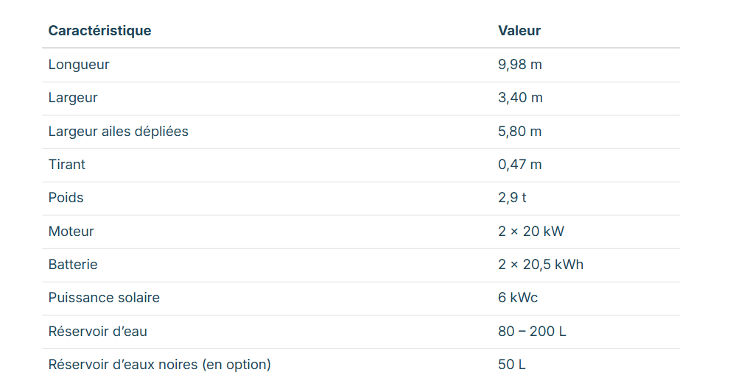Click the 3,40 m width value
Screen dimensions: 733x389
pos(520,98)
